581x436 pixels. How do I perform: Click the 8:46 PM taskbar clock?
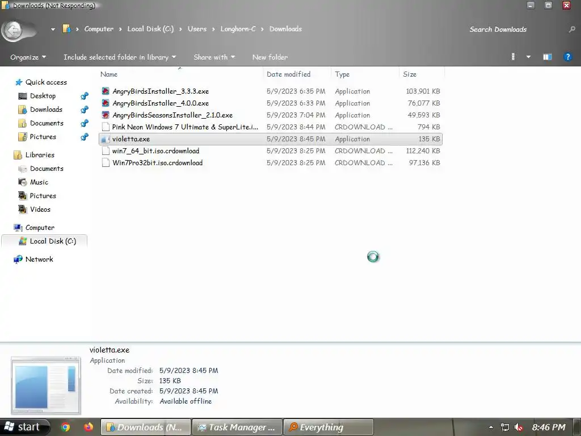549,427
